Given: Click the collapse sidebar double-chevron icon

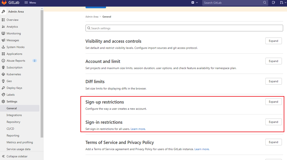Looking at the screenshot, I should [3, 156].
